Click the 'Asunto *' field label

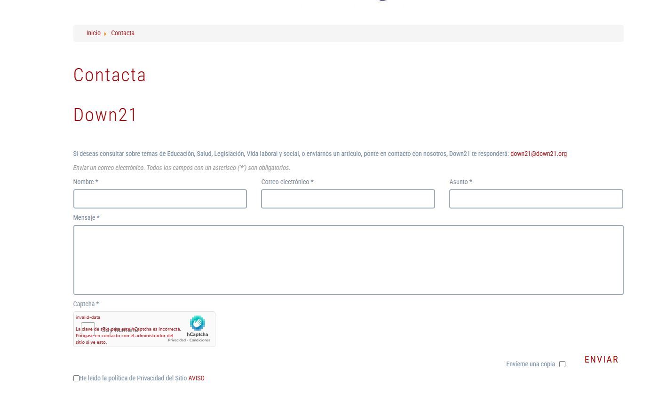pos(461,182)
